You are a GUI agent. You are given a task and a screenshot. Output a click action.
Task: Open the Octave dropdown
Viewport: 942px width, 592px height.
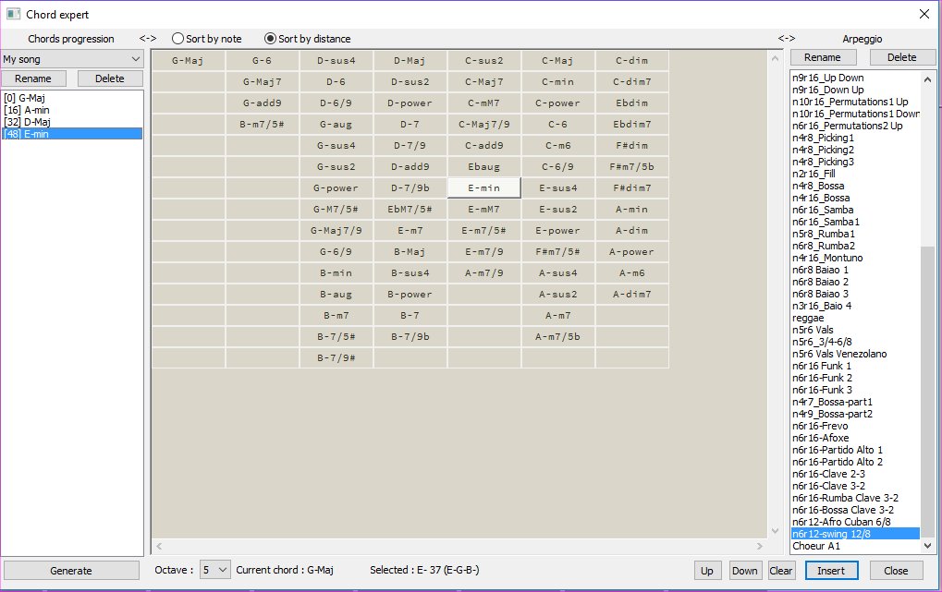(214, 571)
